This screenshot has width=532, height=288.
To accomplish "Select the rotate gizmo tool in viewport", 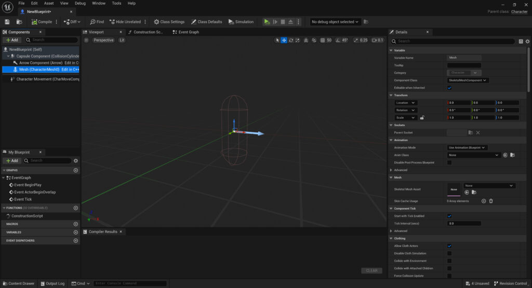I will click(291, 40).
